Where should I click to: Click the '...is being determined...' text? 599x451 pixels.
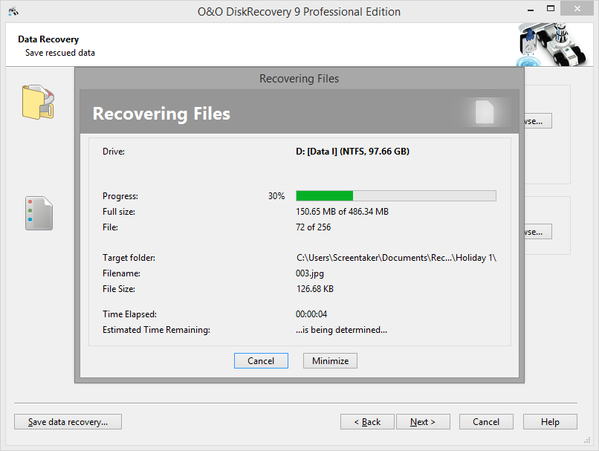click(x=341, y=330)
